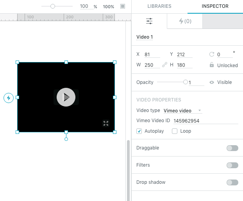
Task: Select the INSPECTOR tab
Action: (215, 6)
